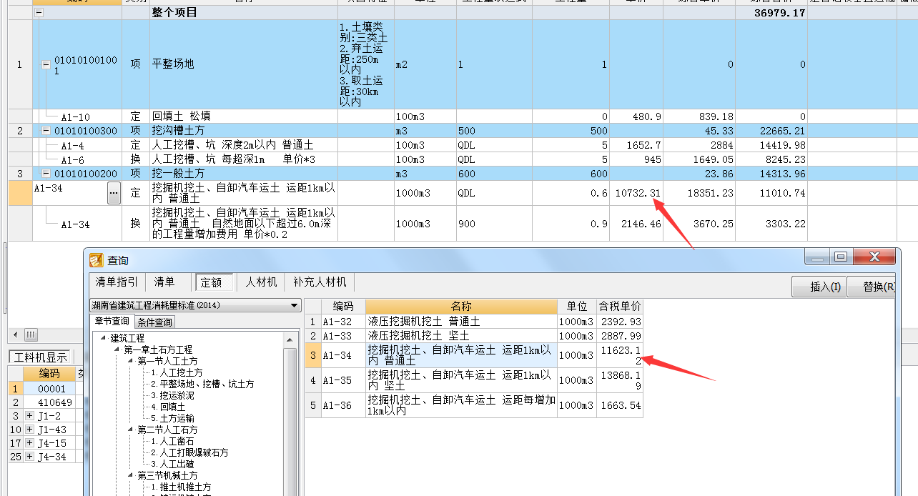Expand the J1-2 row

pyautogui.click(x=29, y=416)
